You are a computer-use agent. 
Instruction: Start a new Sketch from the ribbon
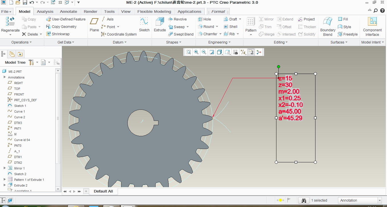tap(144, 24)
